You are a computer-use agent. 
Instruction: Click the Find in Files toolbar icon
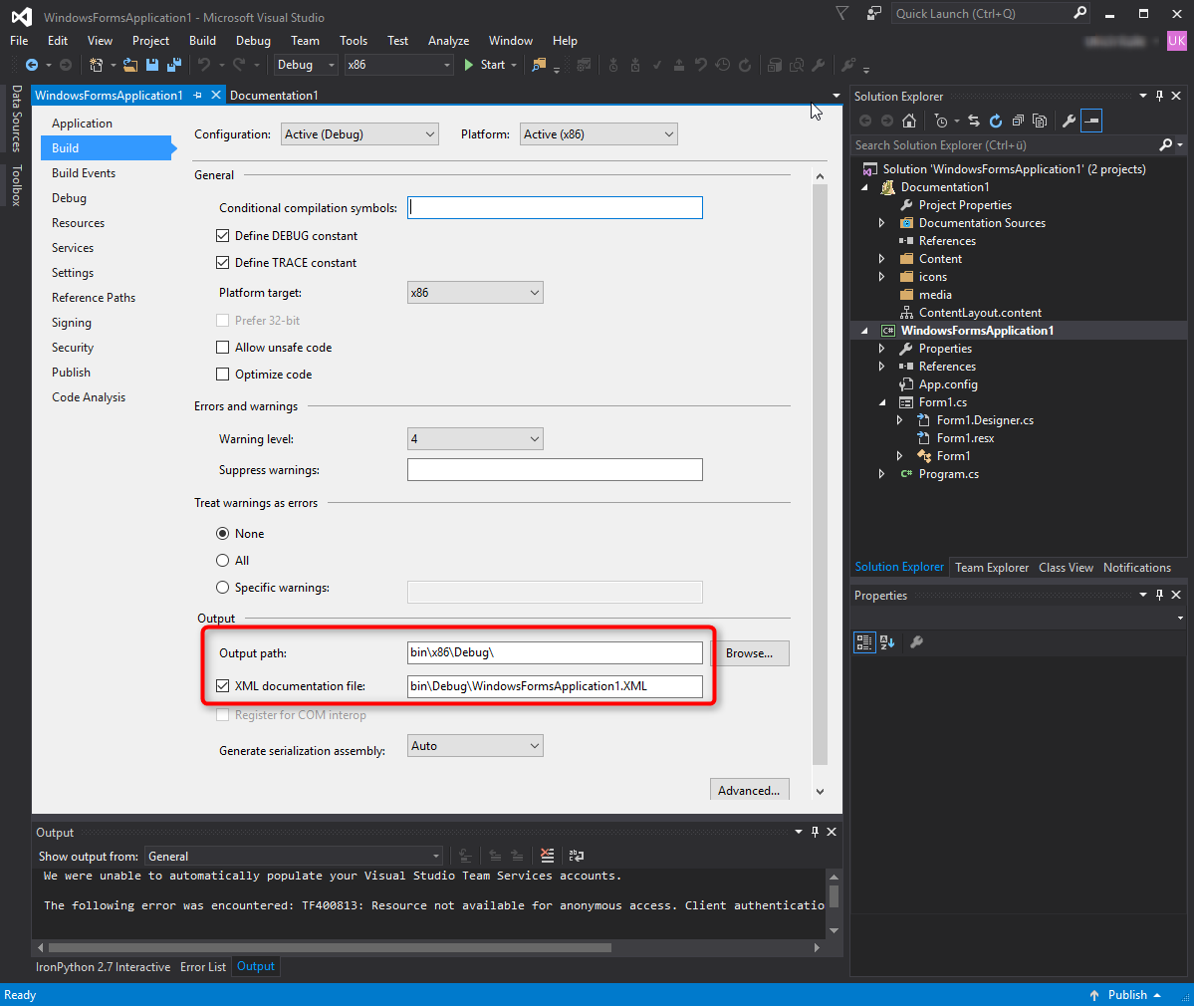[x=539, y=65]
